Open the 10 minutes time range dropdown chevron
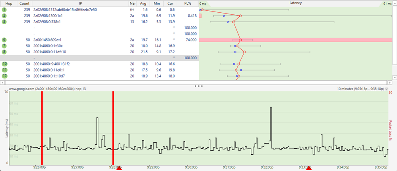Image resolution: width=397 pixels, height=171 pixels. tap(386, 89)
